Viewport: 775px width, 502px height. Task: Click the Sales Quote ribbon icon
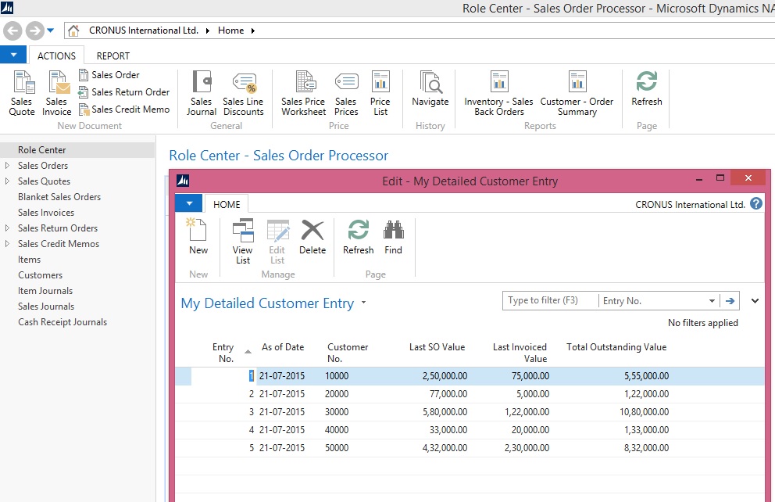(x=22, y=92)
